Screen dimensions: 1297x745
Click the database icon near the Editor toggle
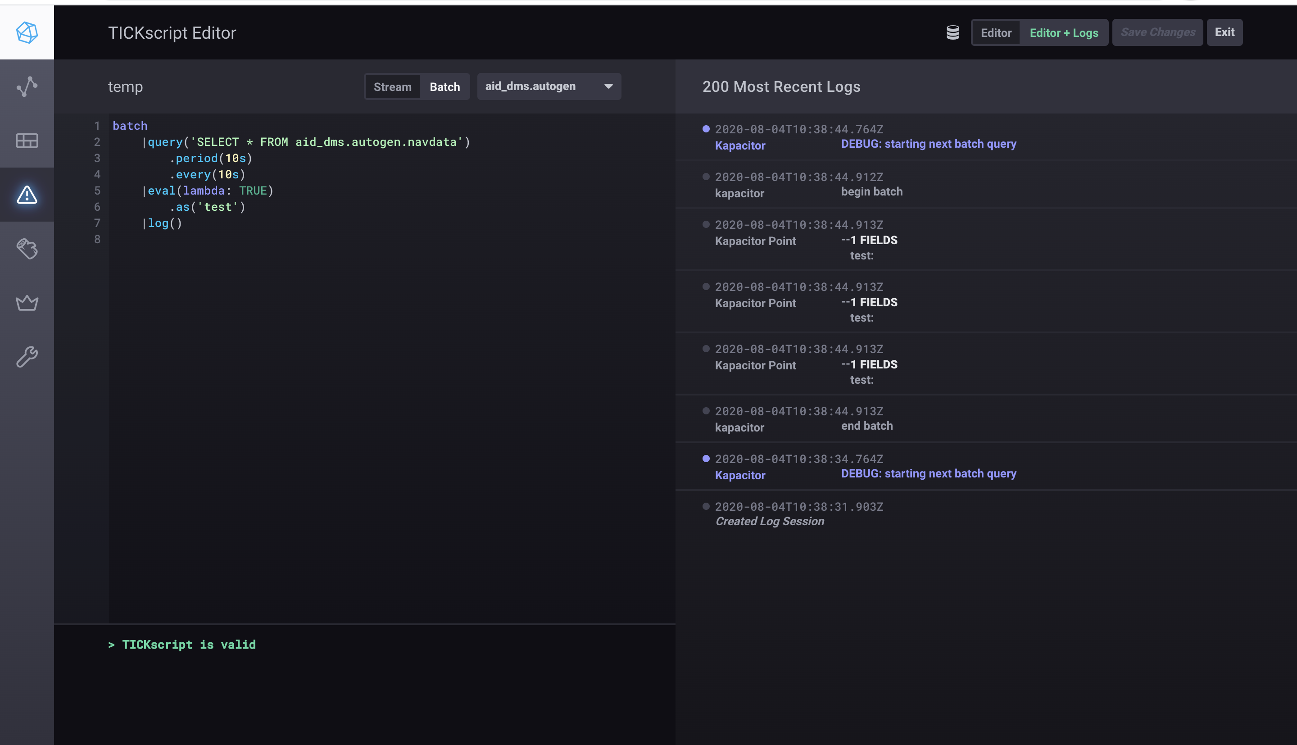tap(953, 32)
